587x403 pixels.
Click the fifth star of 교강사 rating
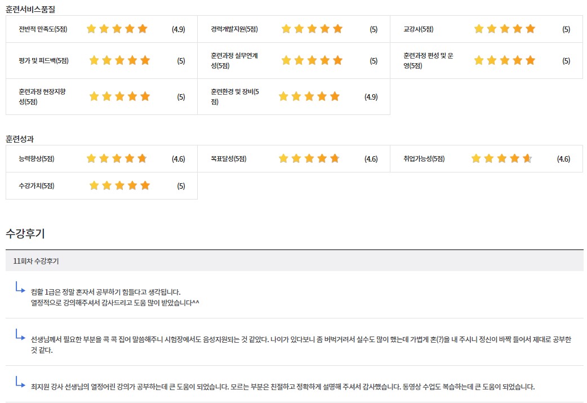(x=530, y=29)
